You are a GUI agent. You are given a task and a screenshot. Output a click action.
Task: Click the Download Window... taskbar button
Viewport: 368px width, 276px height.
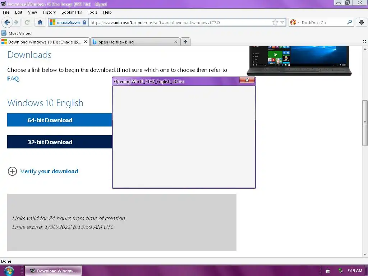pos(53,271)
